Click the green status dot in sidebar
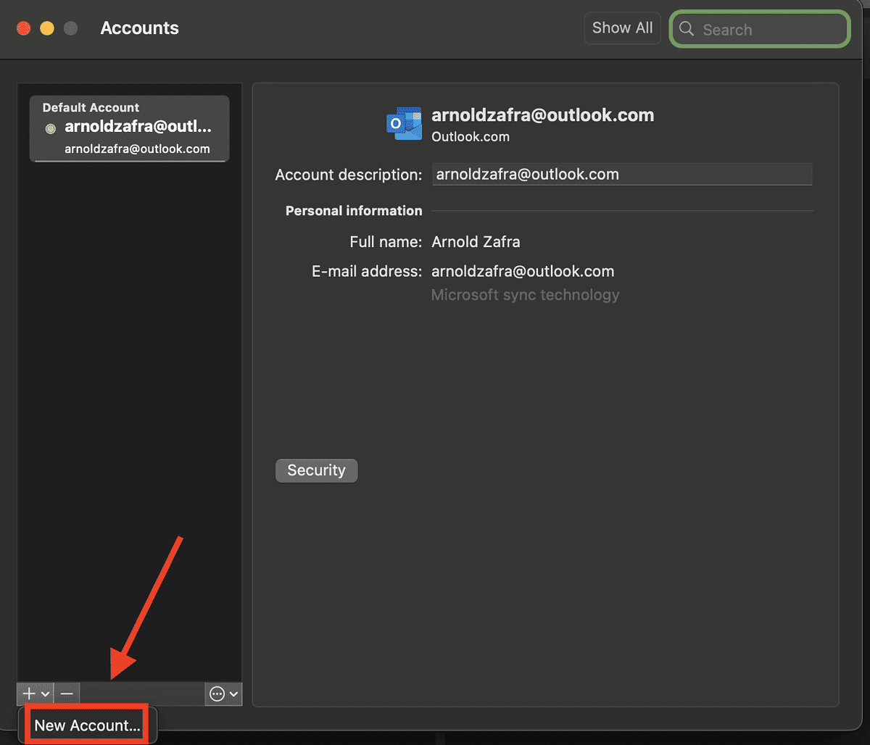This screenshot has height=745, width=870. (x=51, y=128)
